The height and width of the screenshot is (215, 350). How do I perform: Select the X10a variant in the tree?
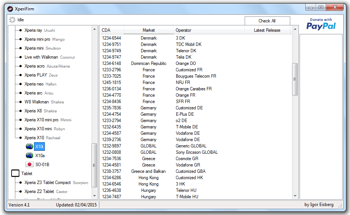[x=40, y=155]
